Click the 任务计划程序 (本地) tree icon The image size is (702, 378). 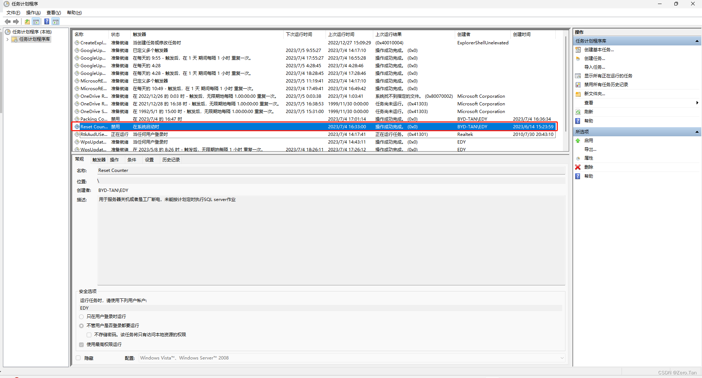(x=8, y=32)
